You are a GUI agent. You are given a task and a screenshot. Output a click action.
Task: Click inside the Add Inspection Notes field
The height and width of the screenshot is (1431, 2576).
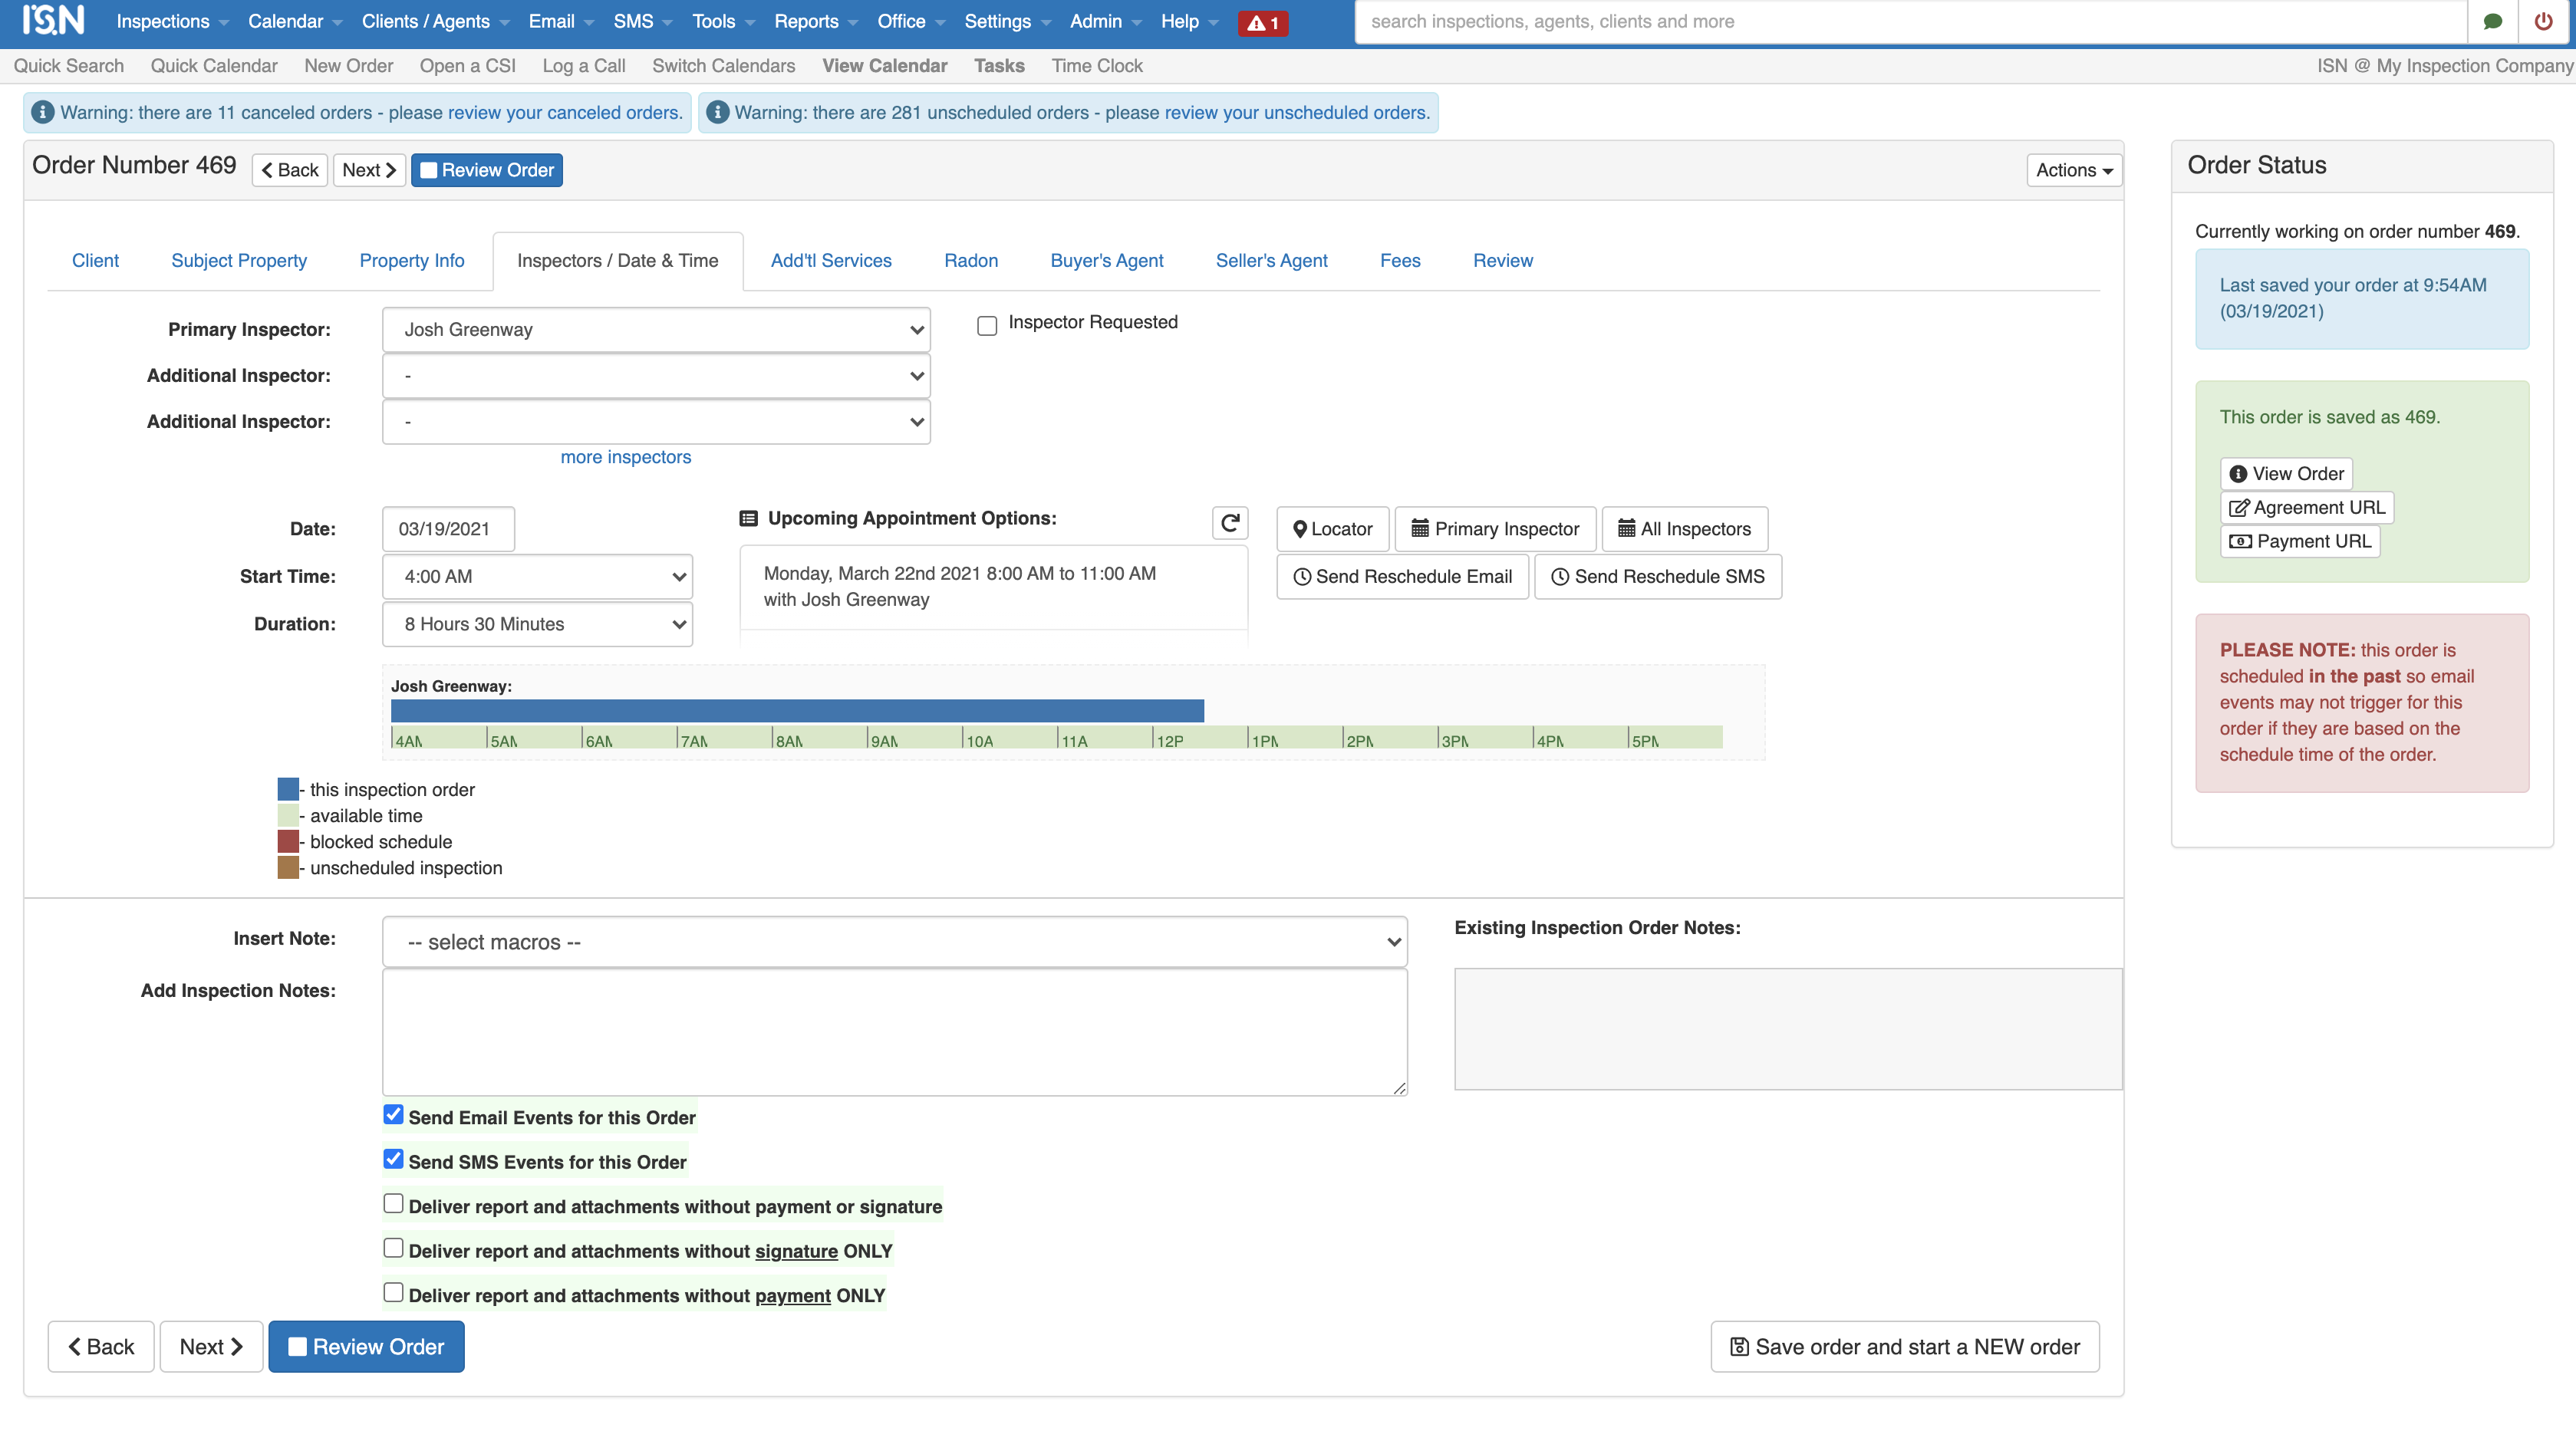[x=895, y=1032]
